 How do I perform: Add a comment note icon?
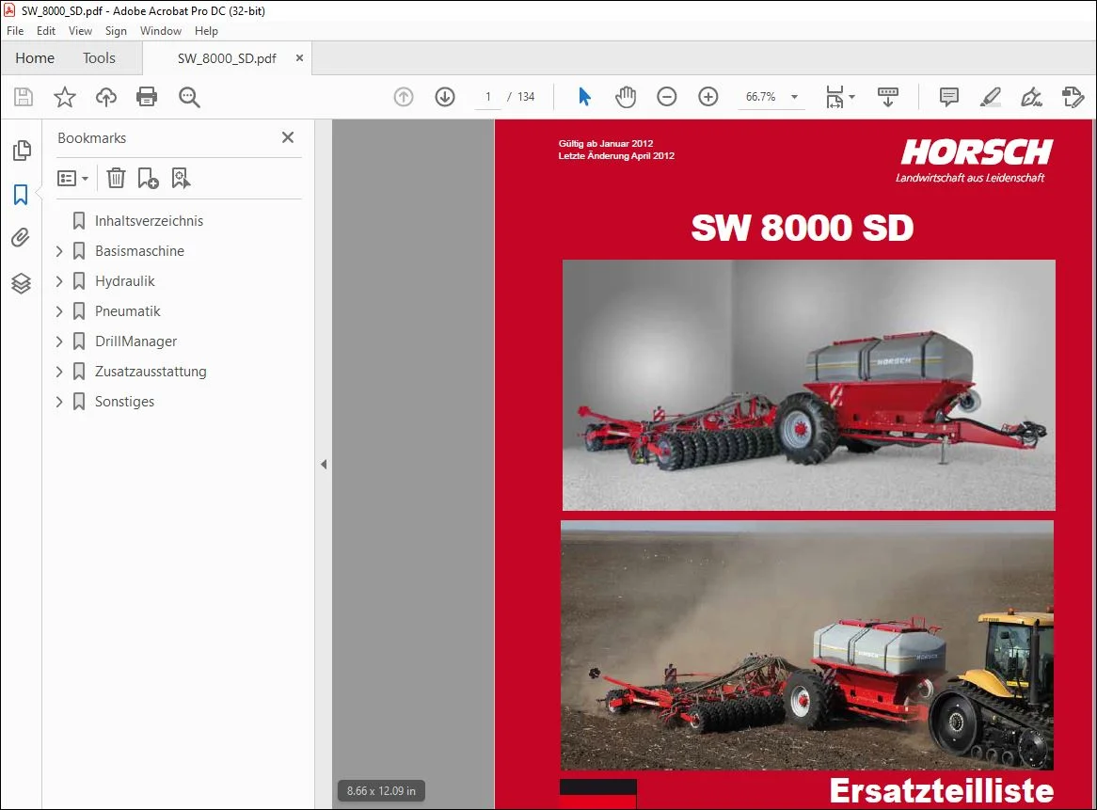[948, 97]
